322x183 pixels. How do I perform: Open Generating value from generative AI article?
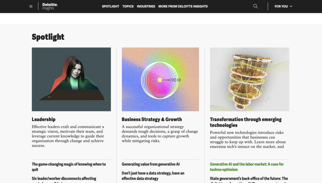point(151,164)
